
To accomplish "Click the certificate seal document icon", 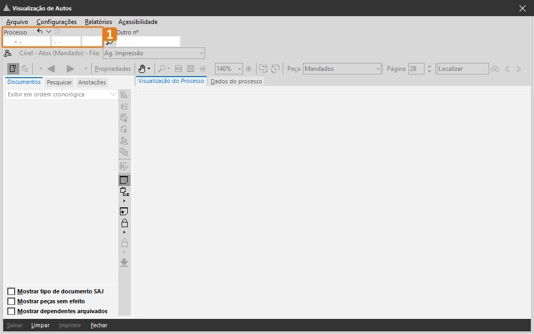I will (124, 118).
